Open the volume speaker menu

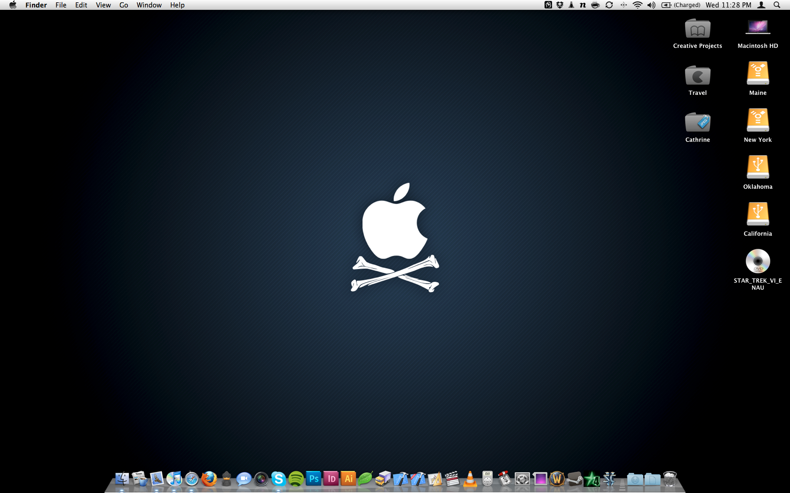pos(651,5)
